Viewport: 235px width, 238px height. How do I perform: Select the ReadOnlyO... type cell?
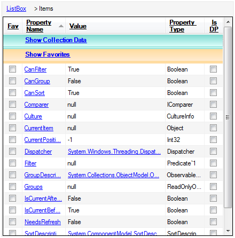pos(184,187)
